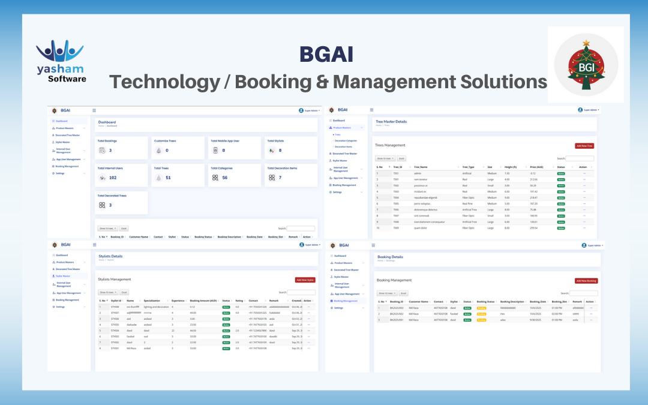Image resolution: width=648 pixels, height=405 pixels.
Task: Click the Customize Trees tree icon
Action: coord(160,150)
